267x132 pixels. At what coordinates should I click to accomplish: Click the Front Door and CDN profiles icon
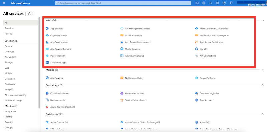197,29
